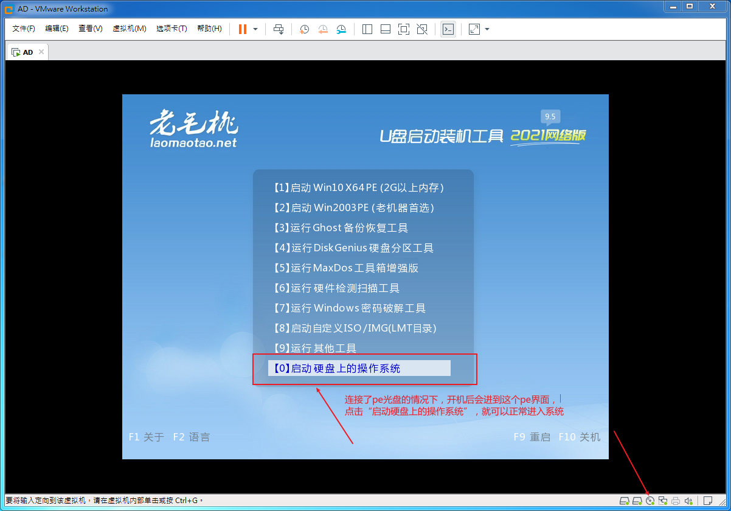Viewport: 731px width, 511px height.
Task: Click the second hard disk status icon
Action: [x=637, y=501]
